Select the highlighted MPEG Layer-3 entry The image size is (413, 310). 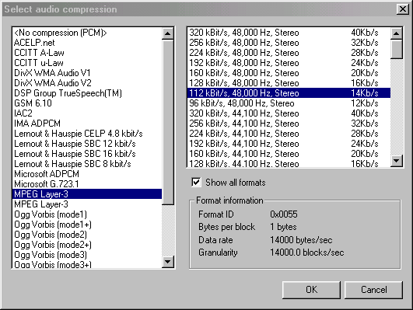click(x=87, y=194)
